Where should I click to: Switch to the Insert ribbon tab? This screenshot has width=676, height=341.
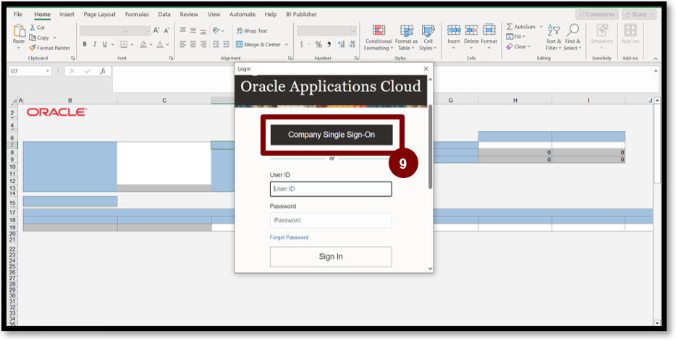(x=67, y=14)
